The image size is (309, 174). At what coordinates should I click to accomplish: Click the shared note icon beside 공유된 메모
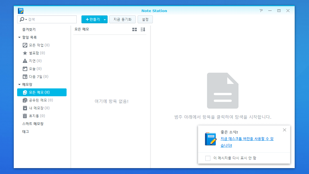tap(25, 100)
